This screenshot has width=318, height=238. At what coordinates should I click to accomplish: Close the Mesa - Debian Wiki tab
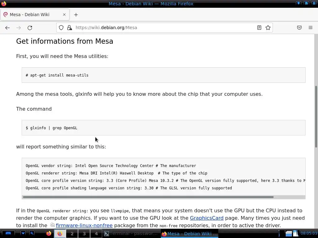pyautogui.click(x=64, y=15)
